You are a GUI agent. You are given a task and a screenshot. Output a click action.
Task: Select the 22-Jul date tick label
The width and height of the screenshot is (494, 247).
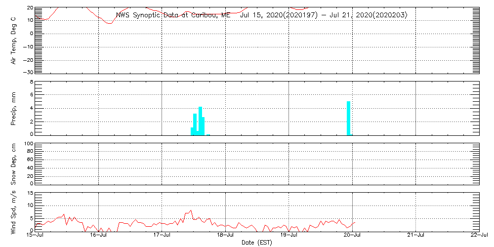pos(479,235)
